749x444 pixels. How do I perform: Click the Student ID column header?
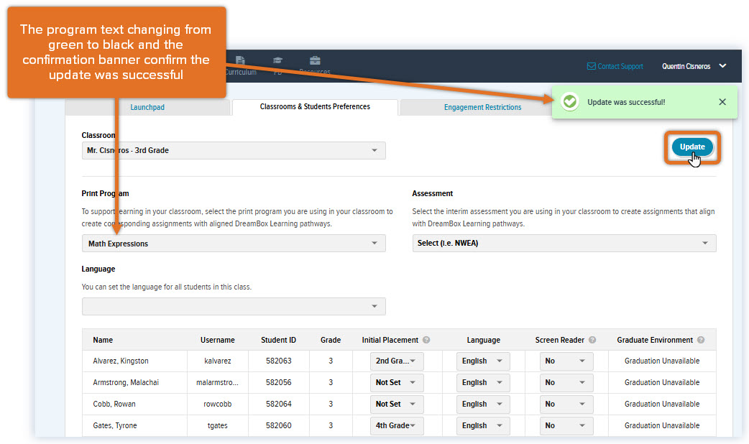click(x=278, y=340)
